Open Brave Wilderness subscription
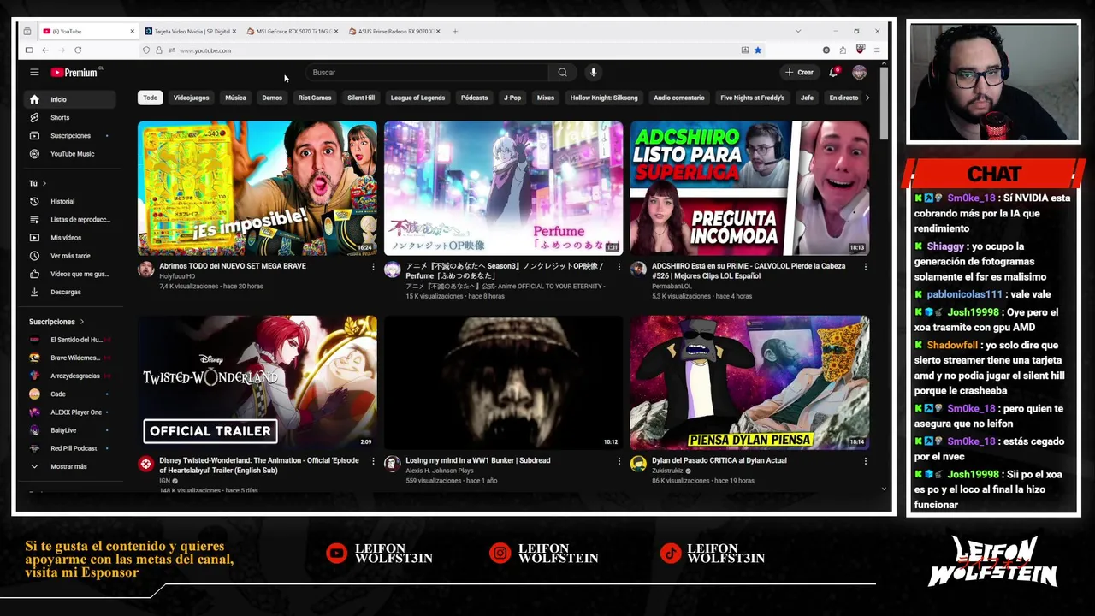This screenshot has height=616, width=1095. pyautogui.click(x=71, y=358)
